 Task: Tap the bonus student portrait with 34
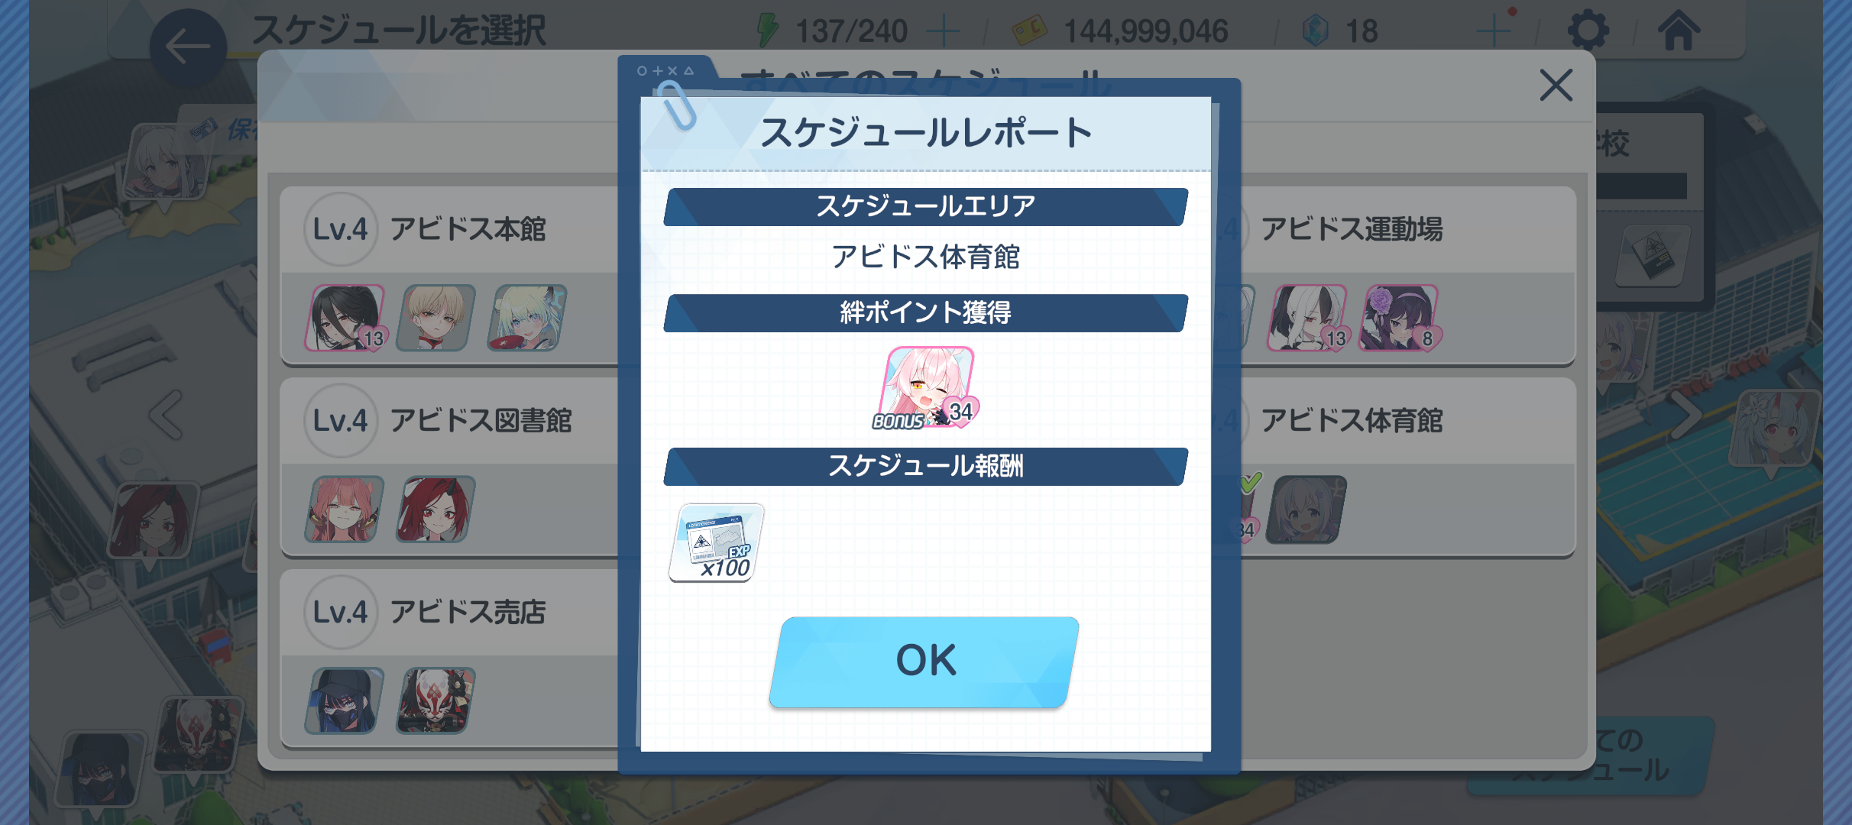click(927, 388)
